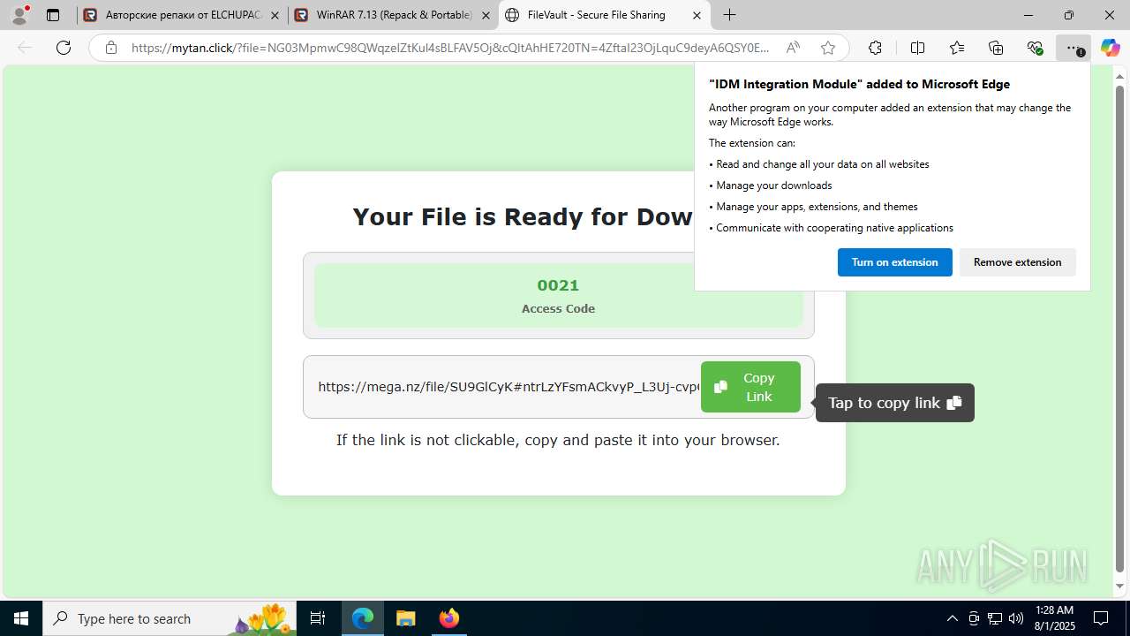Open the Collections icon
The width and height of the screenshot is (1130, 636).
[996, 48]
